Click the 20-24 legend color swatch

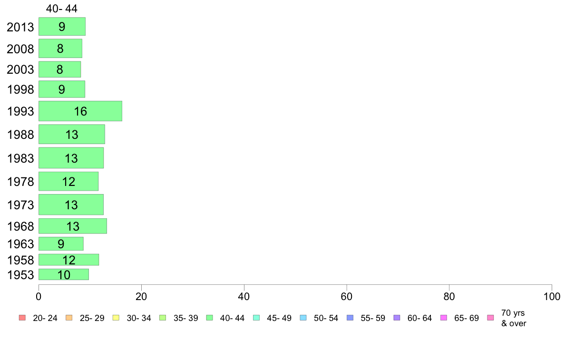click(x=22, y=318)
